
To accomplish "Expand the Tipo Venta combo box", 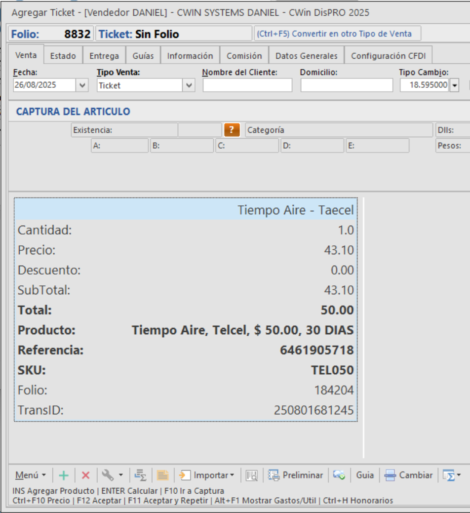I will [x=189, y=85].
